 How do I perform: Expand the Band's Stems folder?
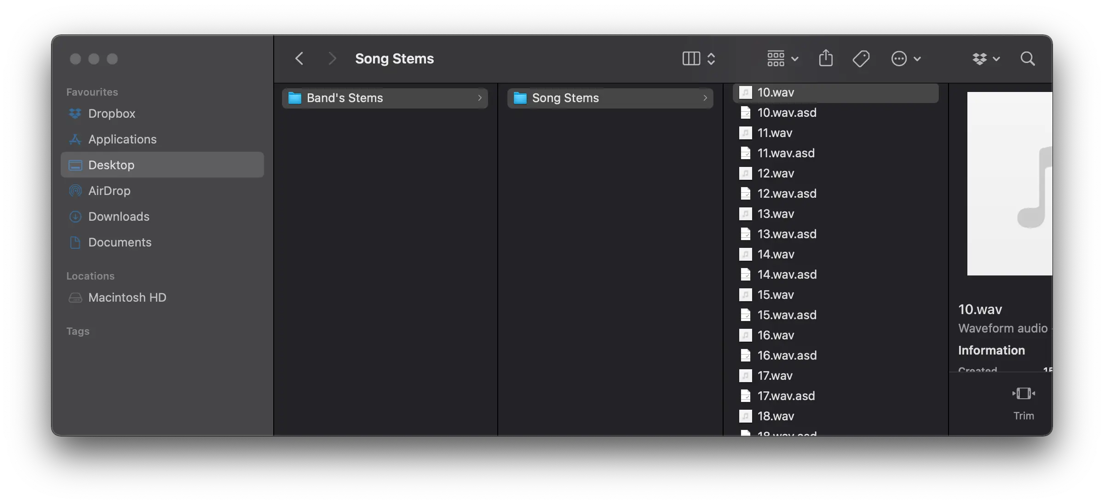(385, 98)
